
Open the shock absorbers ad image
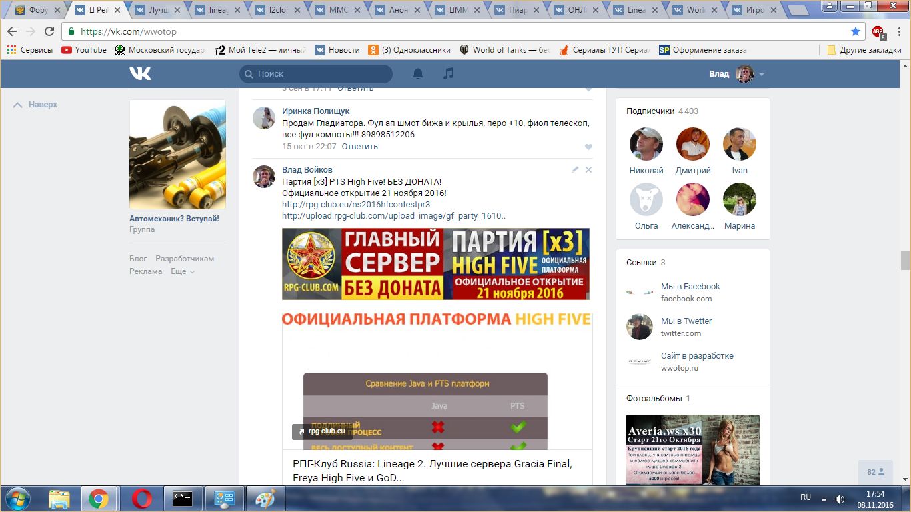[x=178, y=155]
